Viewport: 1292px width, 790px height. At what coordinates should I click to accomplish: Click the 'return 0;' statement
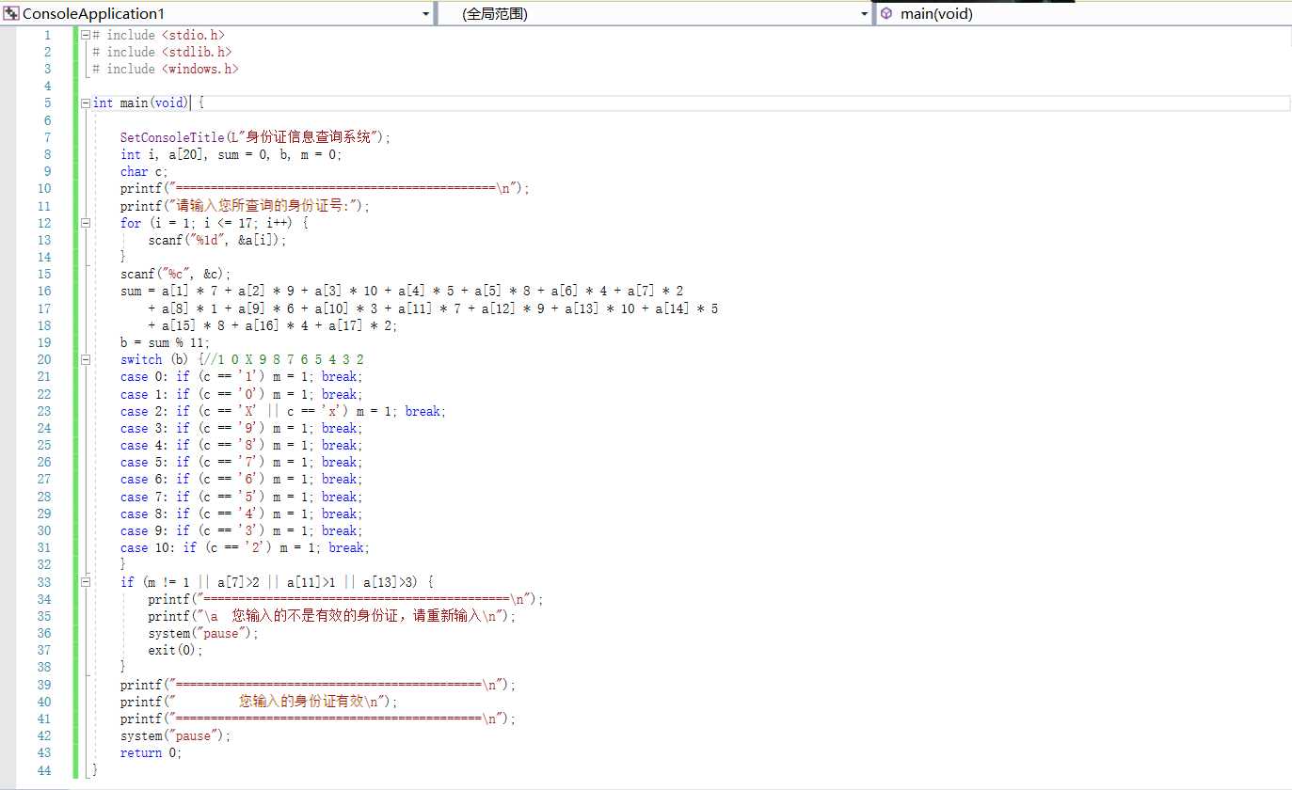pyautogui.click(x=151, y=752)
